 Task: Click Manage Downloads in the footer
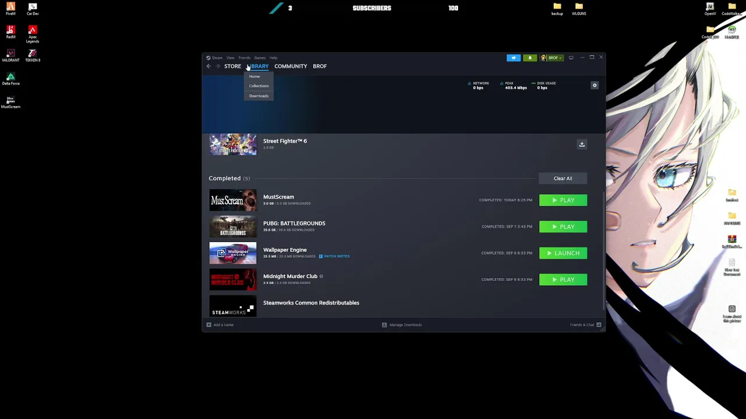402,325
